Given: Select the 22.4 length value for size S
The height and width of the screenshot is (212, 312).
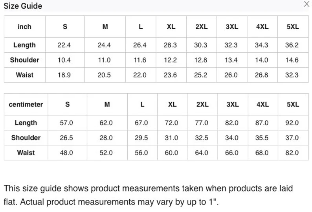Looking at the screenshot, I should point(64,45).
